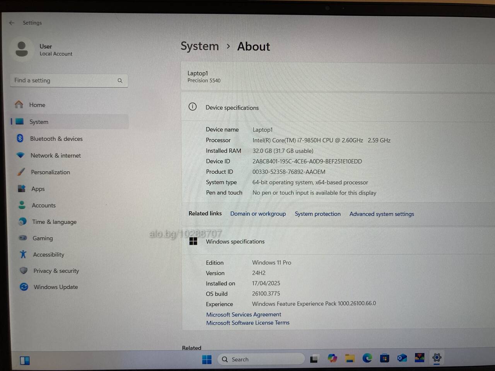495x371 pixels.
Task: Click the Home house icon
Action: (19, 104)
